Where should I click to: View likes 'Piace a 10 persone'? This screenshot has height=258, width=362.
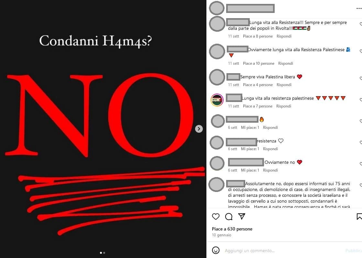point(258,63)
